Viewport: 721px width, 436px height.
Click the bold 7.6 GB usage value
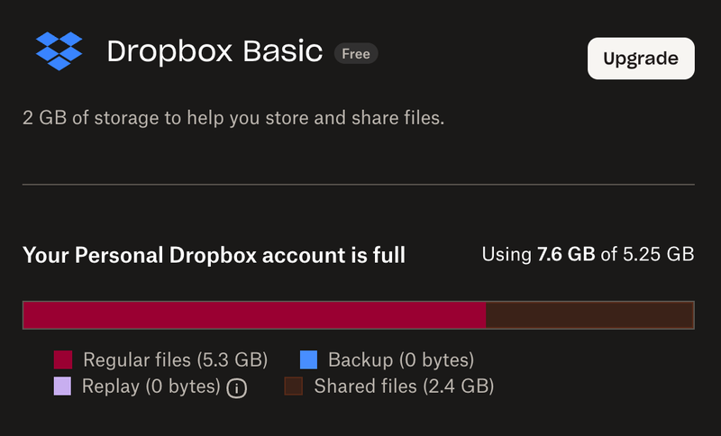click(x=566, y=255)
